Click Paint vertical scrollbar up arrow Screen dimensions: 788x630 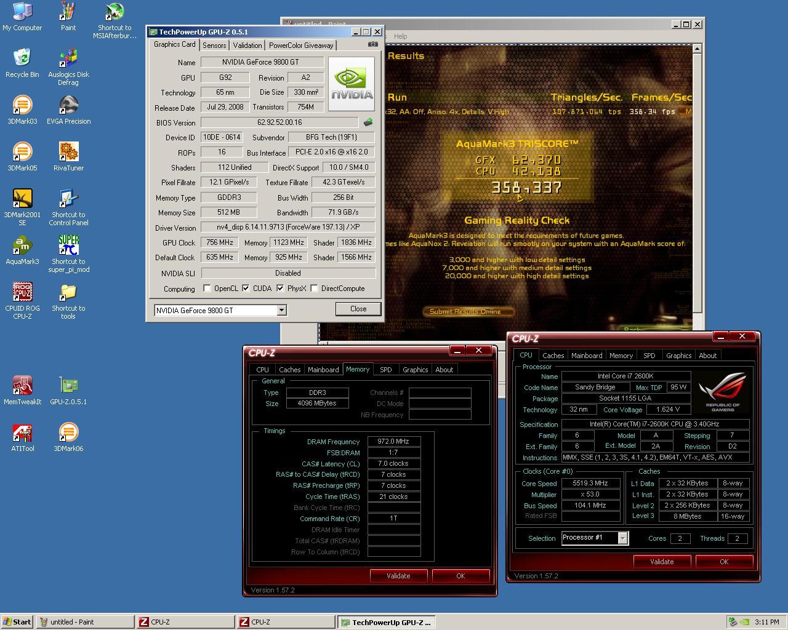697,48
